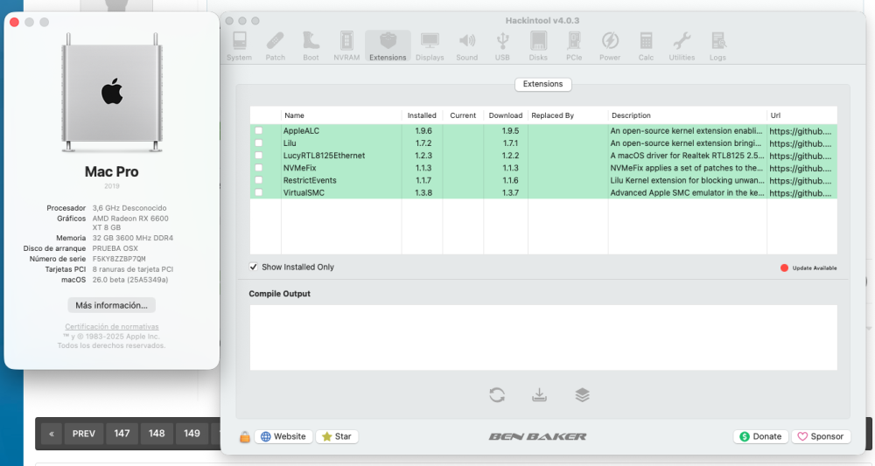The image size is (875, 466).
Task: Sort by the Current column header
Action: (463, 115)
